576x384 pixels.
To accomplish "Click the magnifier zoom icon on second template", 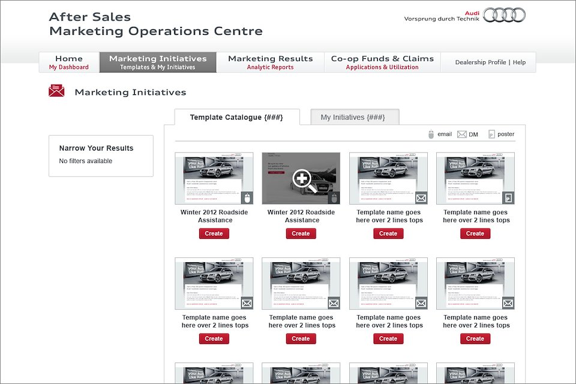I will [304, 180].
